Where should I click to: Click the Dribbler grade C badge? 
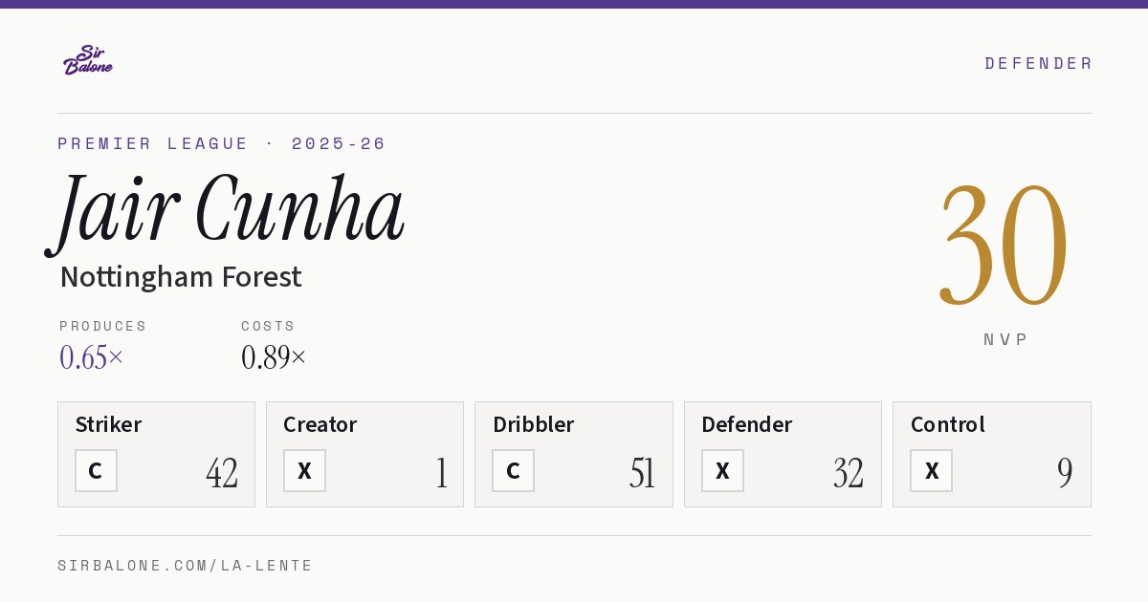pos(513,470)
